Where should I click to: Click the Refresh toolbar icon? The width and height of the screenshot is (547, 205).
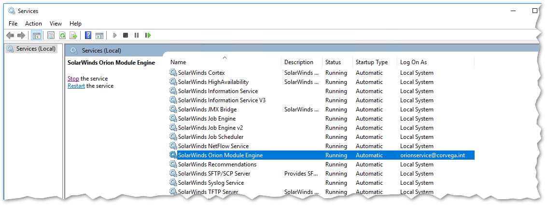tap(62, 35)
